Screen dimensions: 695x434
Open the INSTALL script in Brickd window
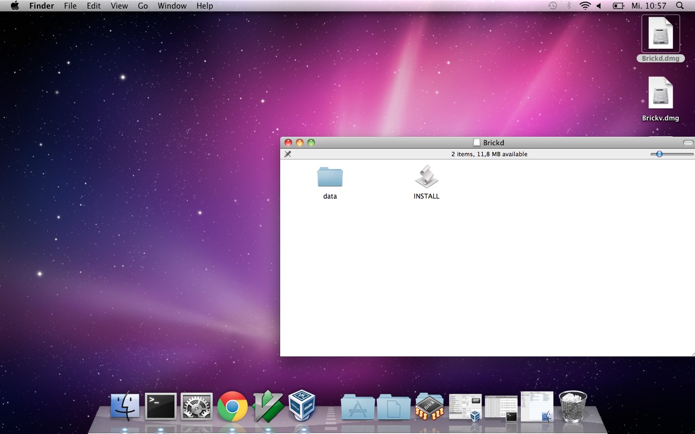(x=426, y=177)
